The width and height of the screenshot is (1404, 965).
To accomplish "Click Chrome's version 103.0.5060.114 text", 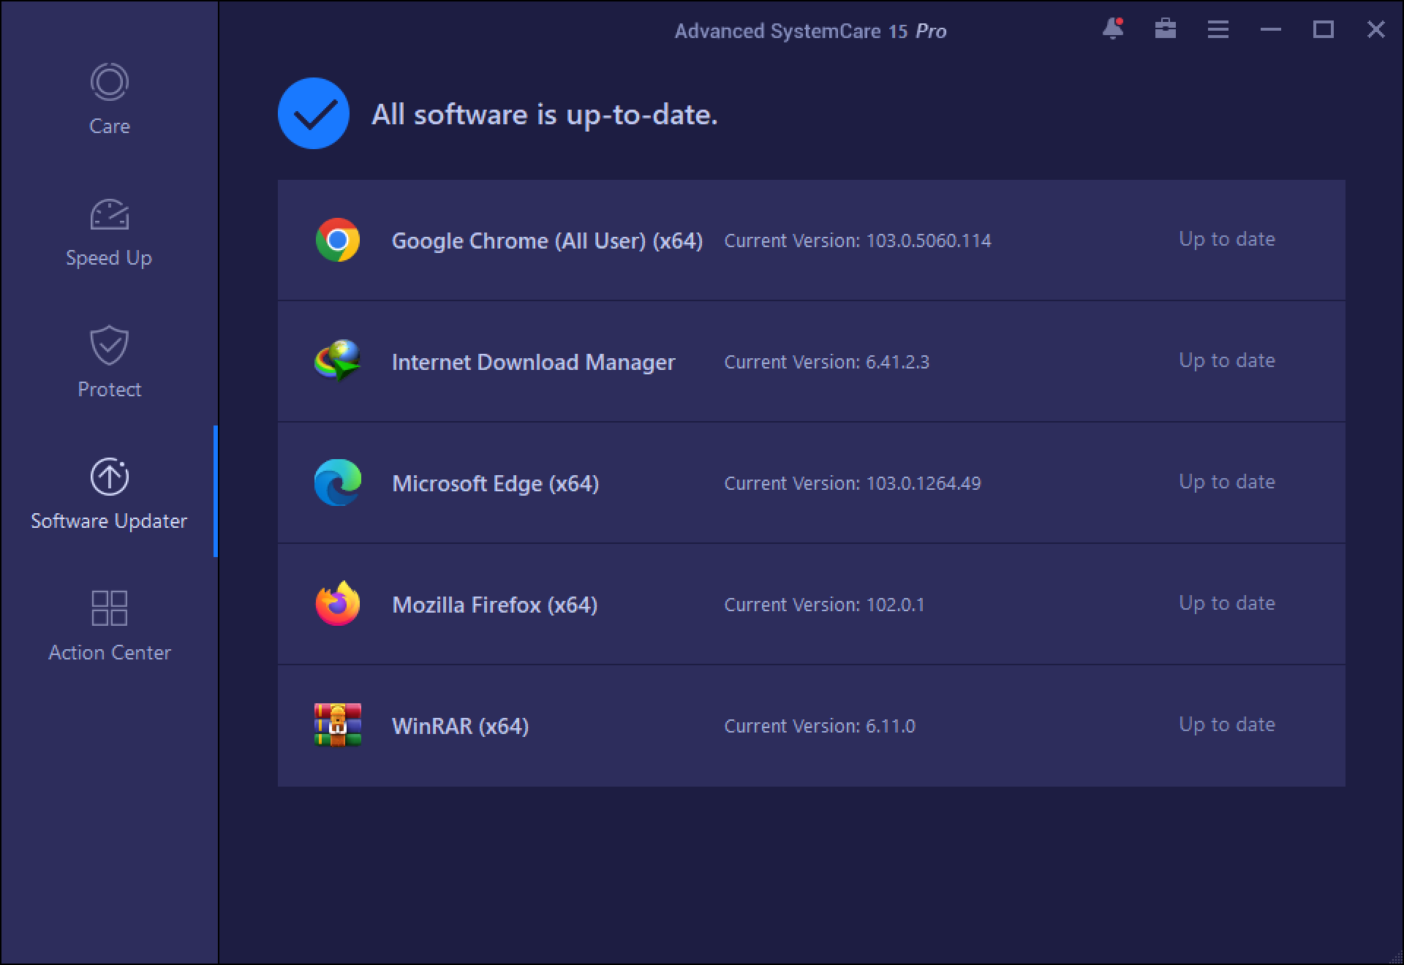I will point(929,241).
